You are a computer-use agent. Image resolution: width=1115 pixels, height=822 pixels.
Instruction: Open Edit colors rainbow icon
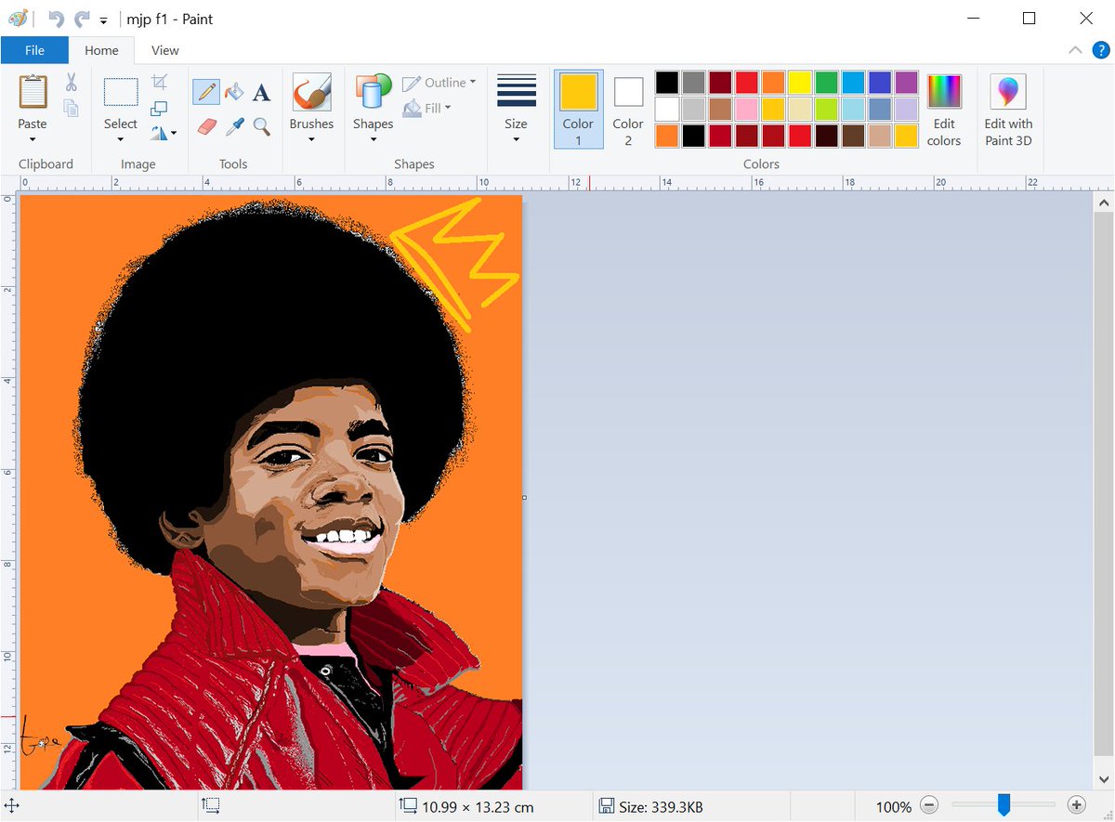944,92
